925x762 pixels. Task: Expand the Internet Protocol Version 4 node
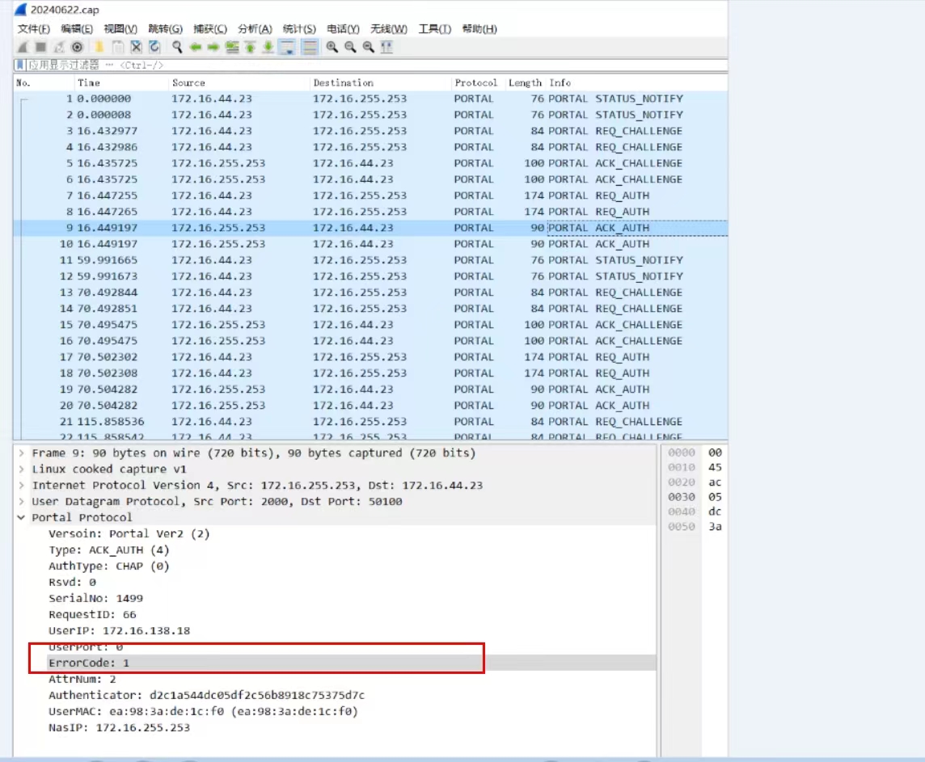tap(22, 486)
